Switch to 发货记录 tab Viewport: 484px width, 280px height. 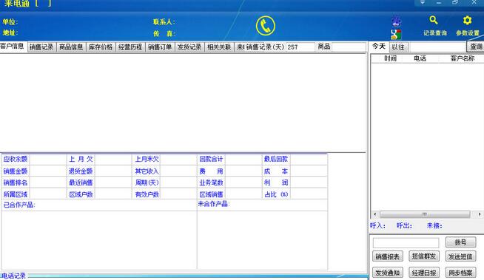[x=189, y=47]
